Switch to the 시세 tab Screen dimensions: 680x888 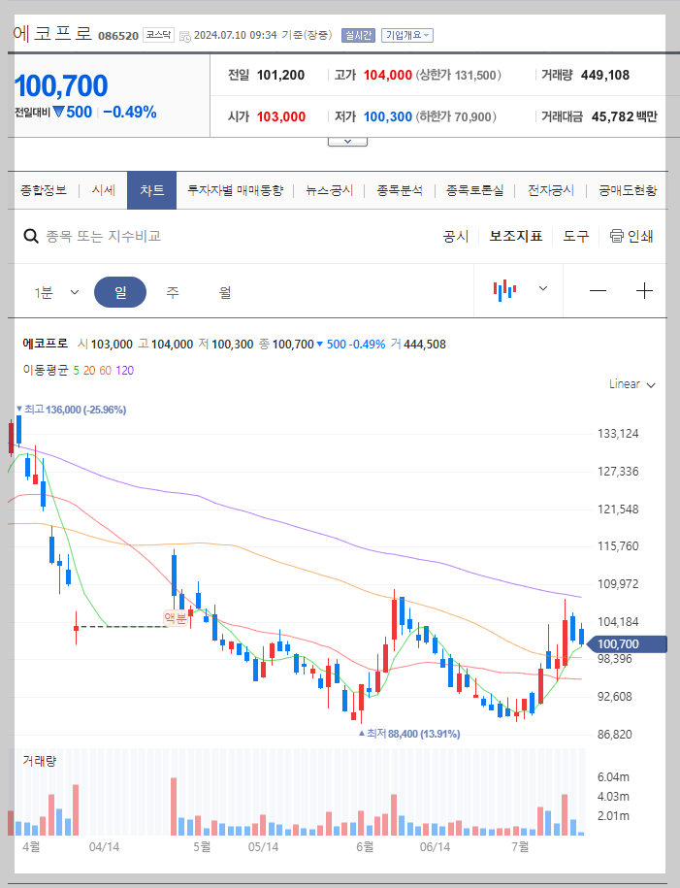104,190
